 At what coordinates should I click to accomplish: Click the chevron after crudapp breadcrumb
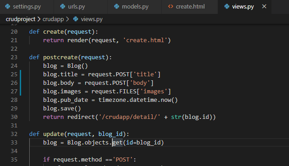(67, 19)
